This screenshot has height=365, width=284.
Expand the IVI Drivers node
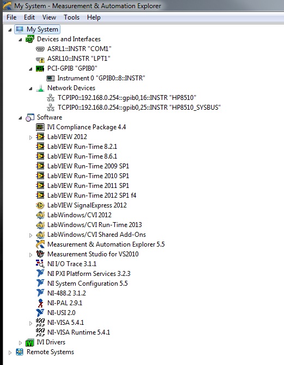coord(20,343)
